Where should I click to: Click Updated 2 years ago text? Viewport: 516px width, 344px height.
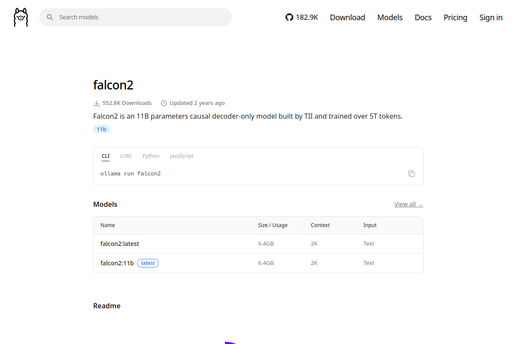click(197, 103)
